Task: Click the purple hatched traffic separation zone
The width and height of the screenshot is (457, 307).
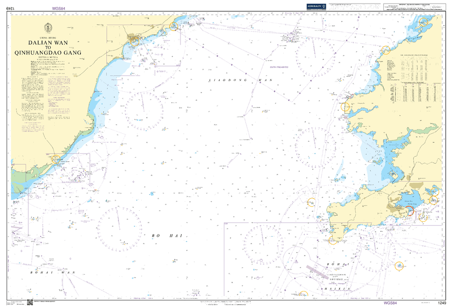Action: click(x=318, y=272)
